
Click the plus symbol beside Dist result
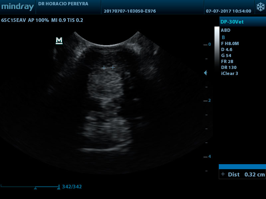pos(223,174)
